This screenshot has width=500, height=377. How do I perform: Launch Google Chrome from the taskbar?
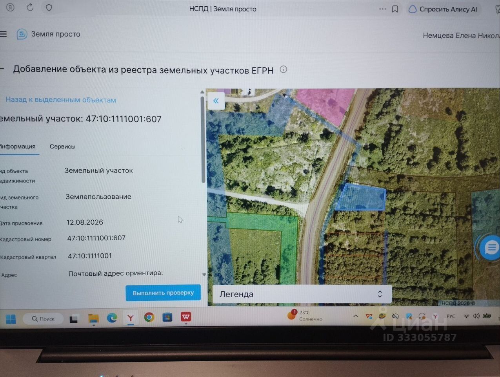pyautogui.click(x=149, y=317)
